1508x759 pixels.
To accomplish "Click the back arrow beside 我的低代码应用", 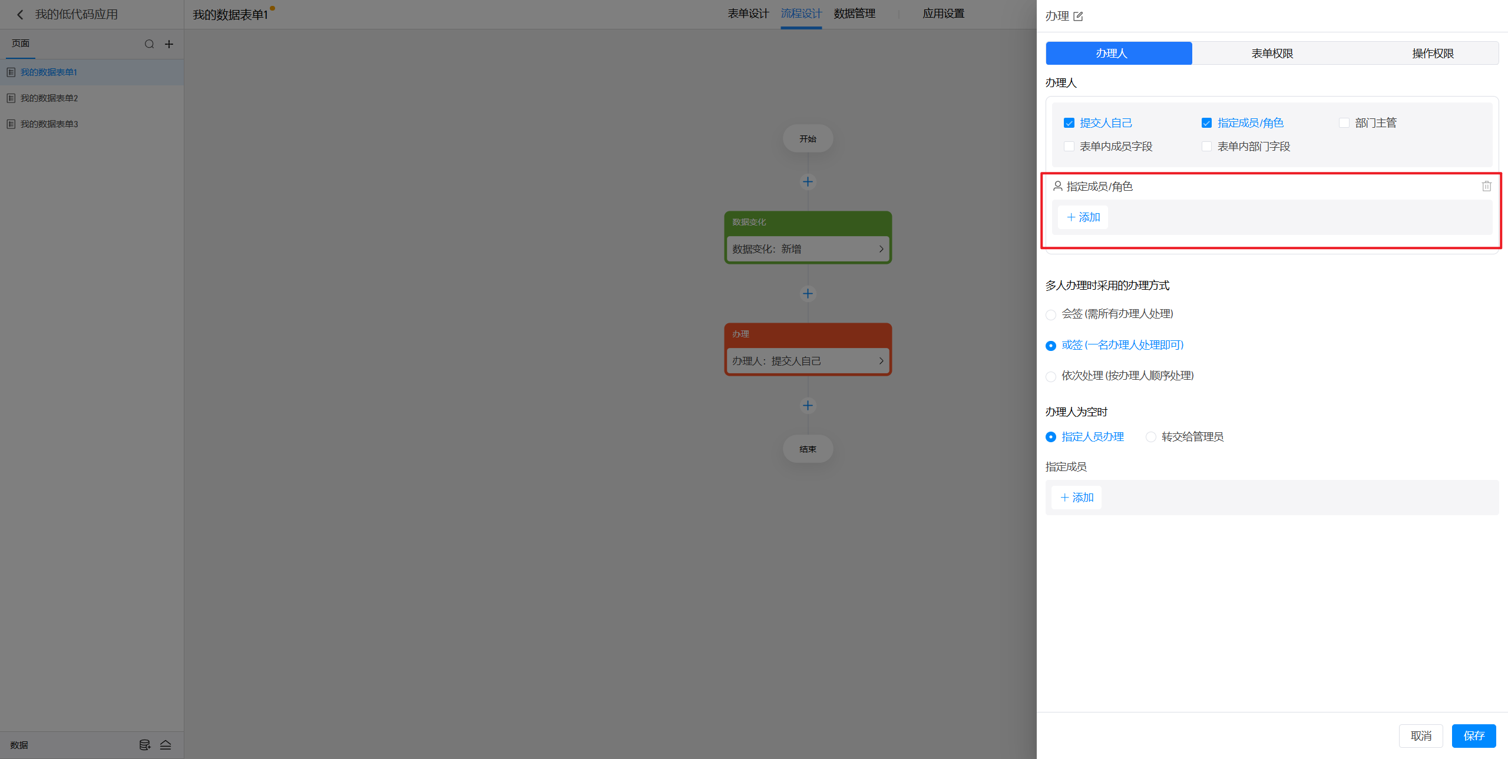I will coord(20,15).
